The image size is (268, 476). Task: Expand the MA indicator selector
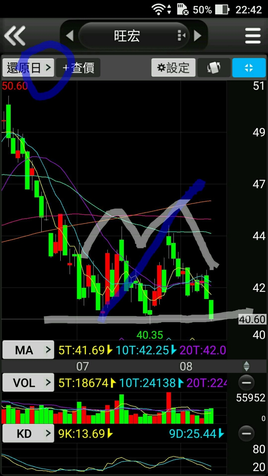[x=28, y=350]
